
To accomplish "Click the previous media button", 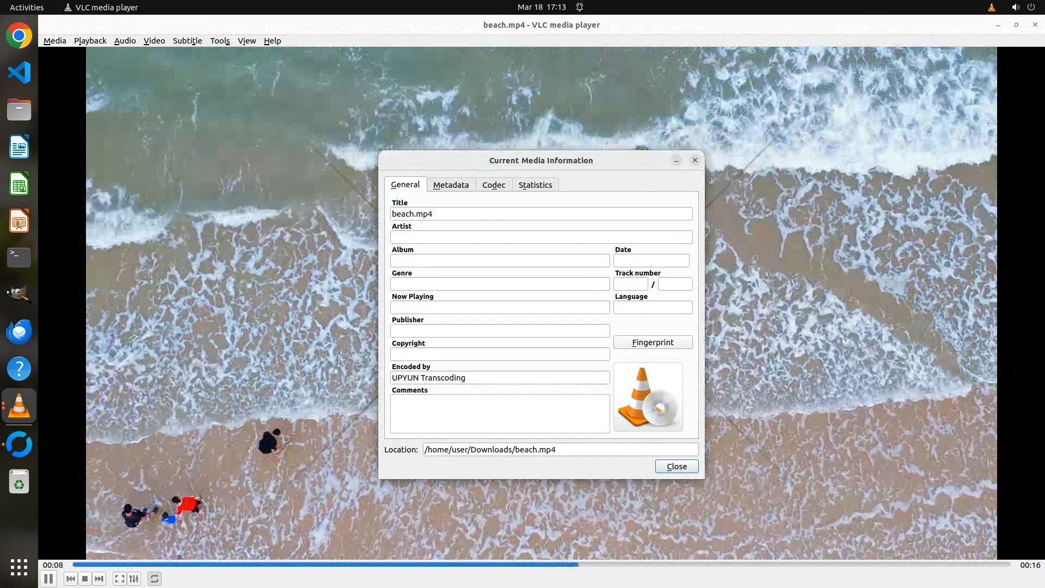I will tap(70, 579).
